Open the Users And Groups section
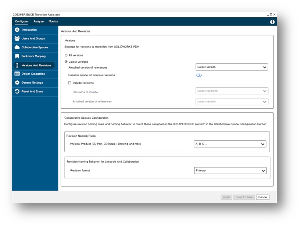Screen dimensions: 301x227 [x=35, y=38]
